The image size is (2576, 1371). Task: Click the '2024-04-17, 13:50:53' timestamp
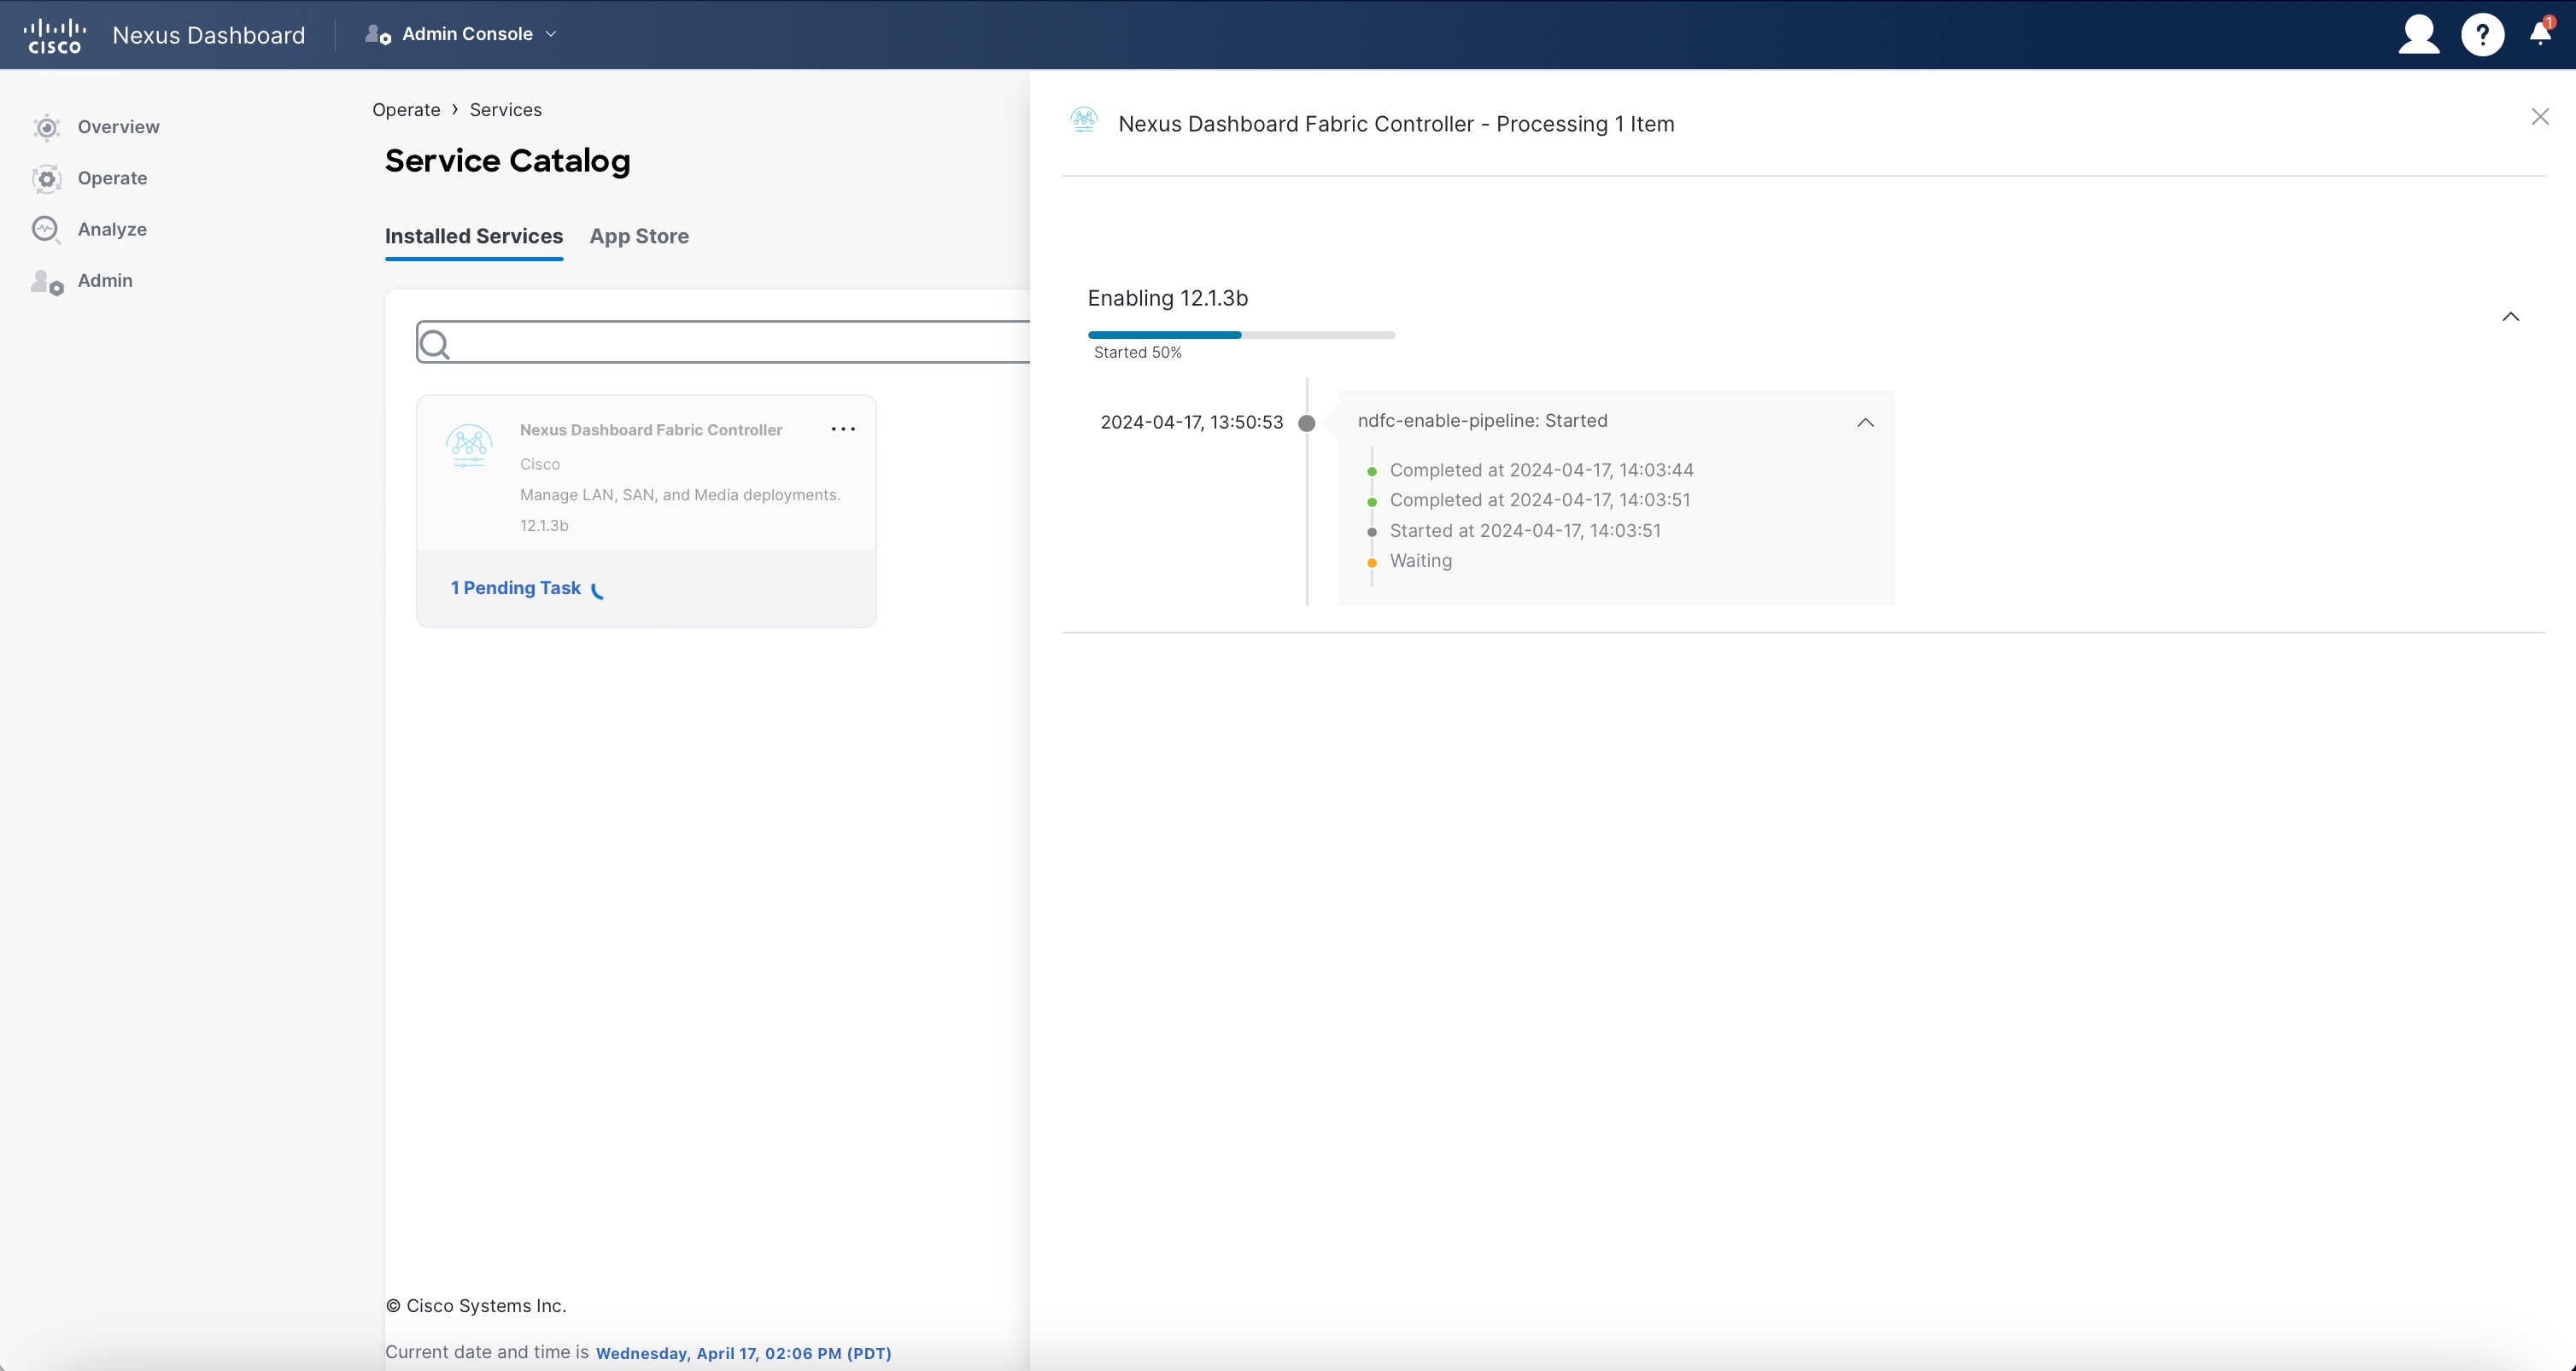pos(1191,423)
